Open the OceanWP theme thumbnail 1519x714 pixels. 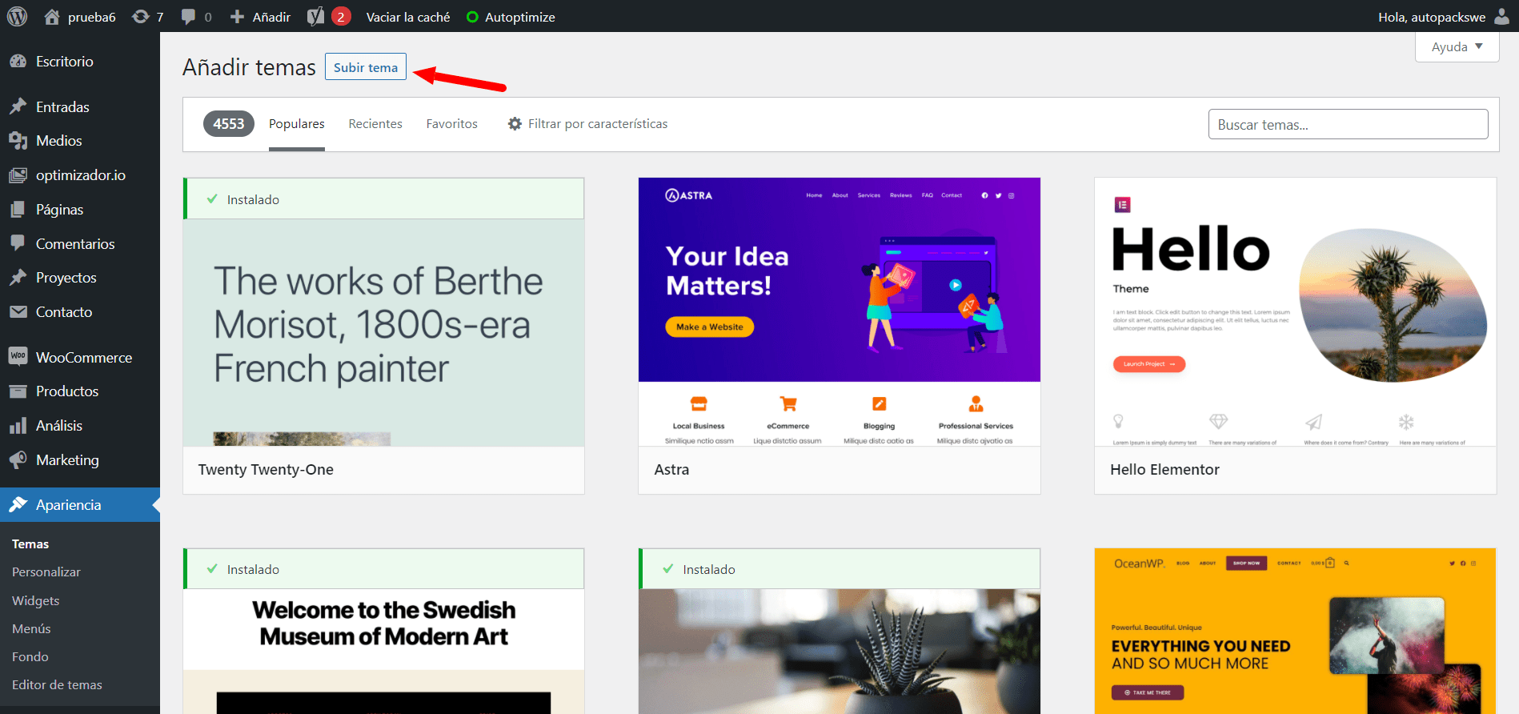tap(1295, 631)
